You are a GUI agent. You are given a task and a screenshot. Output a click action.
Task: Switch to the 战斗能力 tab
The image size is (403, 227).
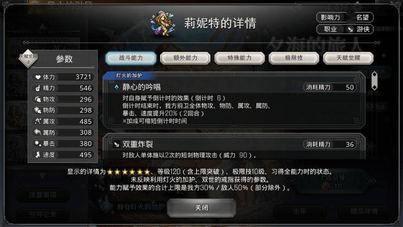pyautogui.click(x=131, y=58)
